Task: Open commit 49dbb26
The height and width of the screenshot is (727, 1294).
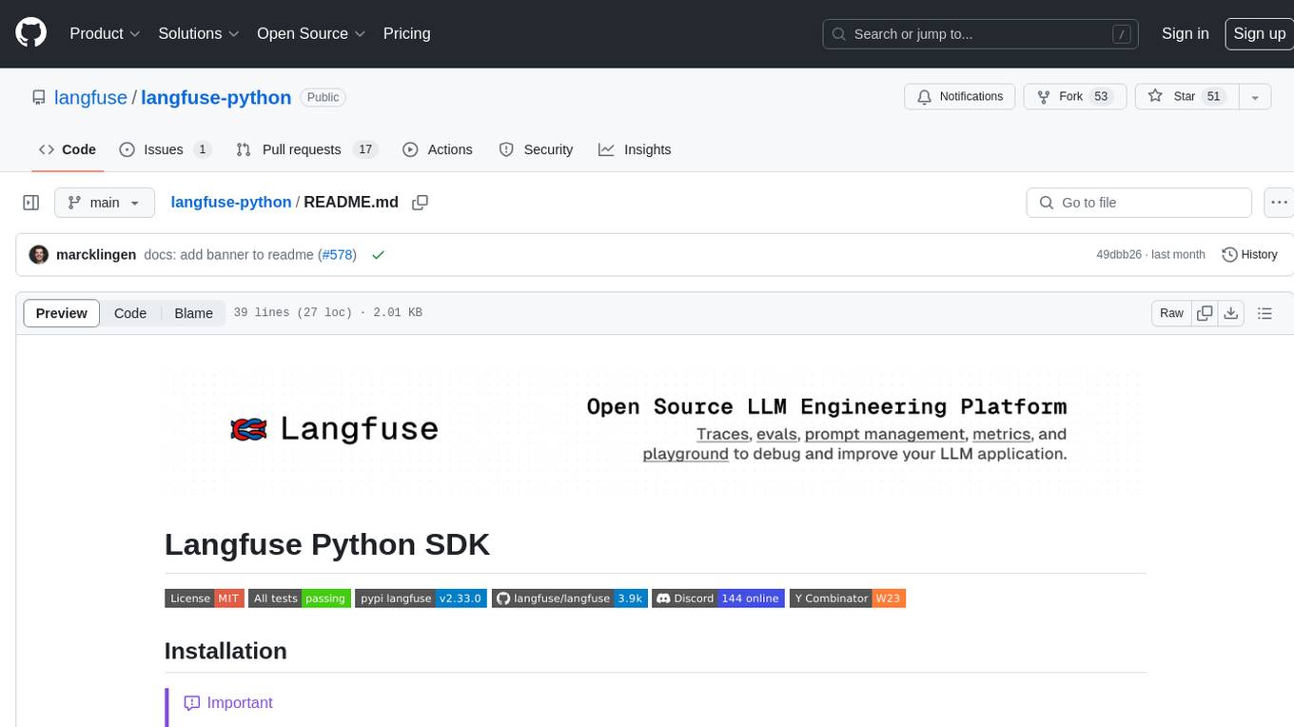Action: point(1118,255)
